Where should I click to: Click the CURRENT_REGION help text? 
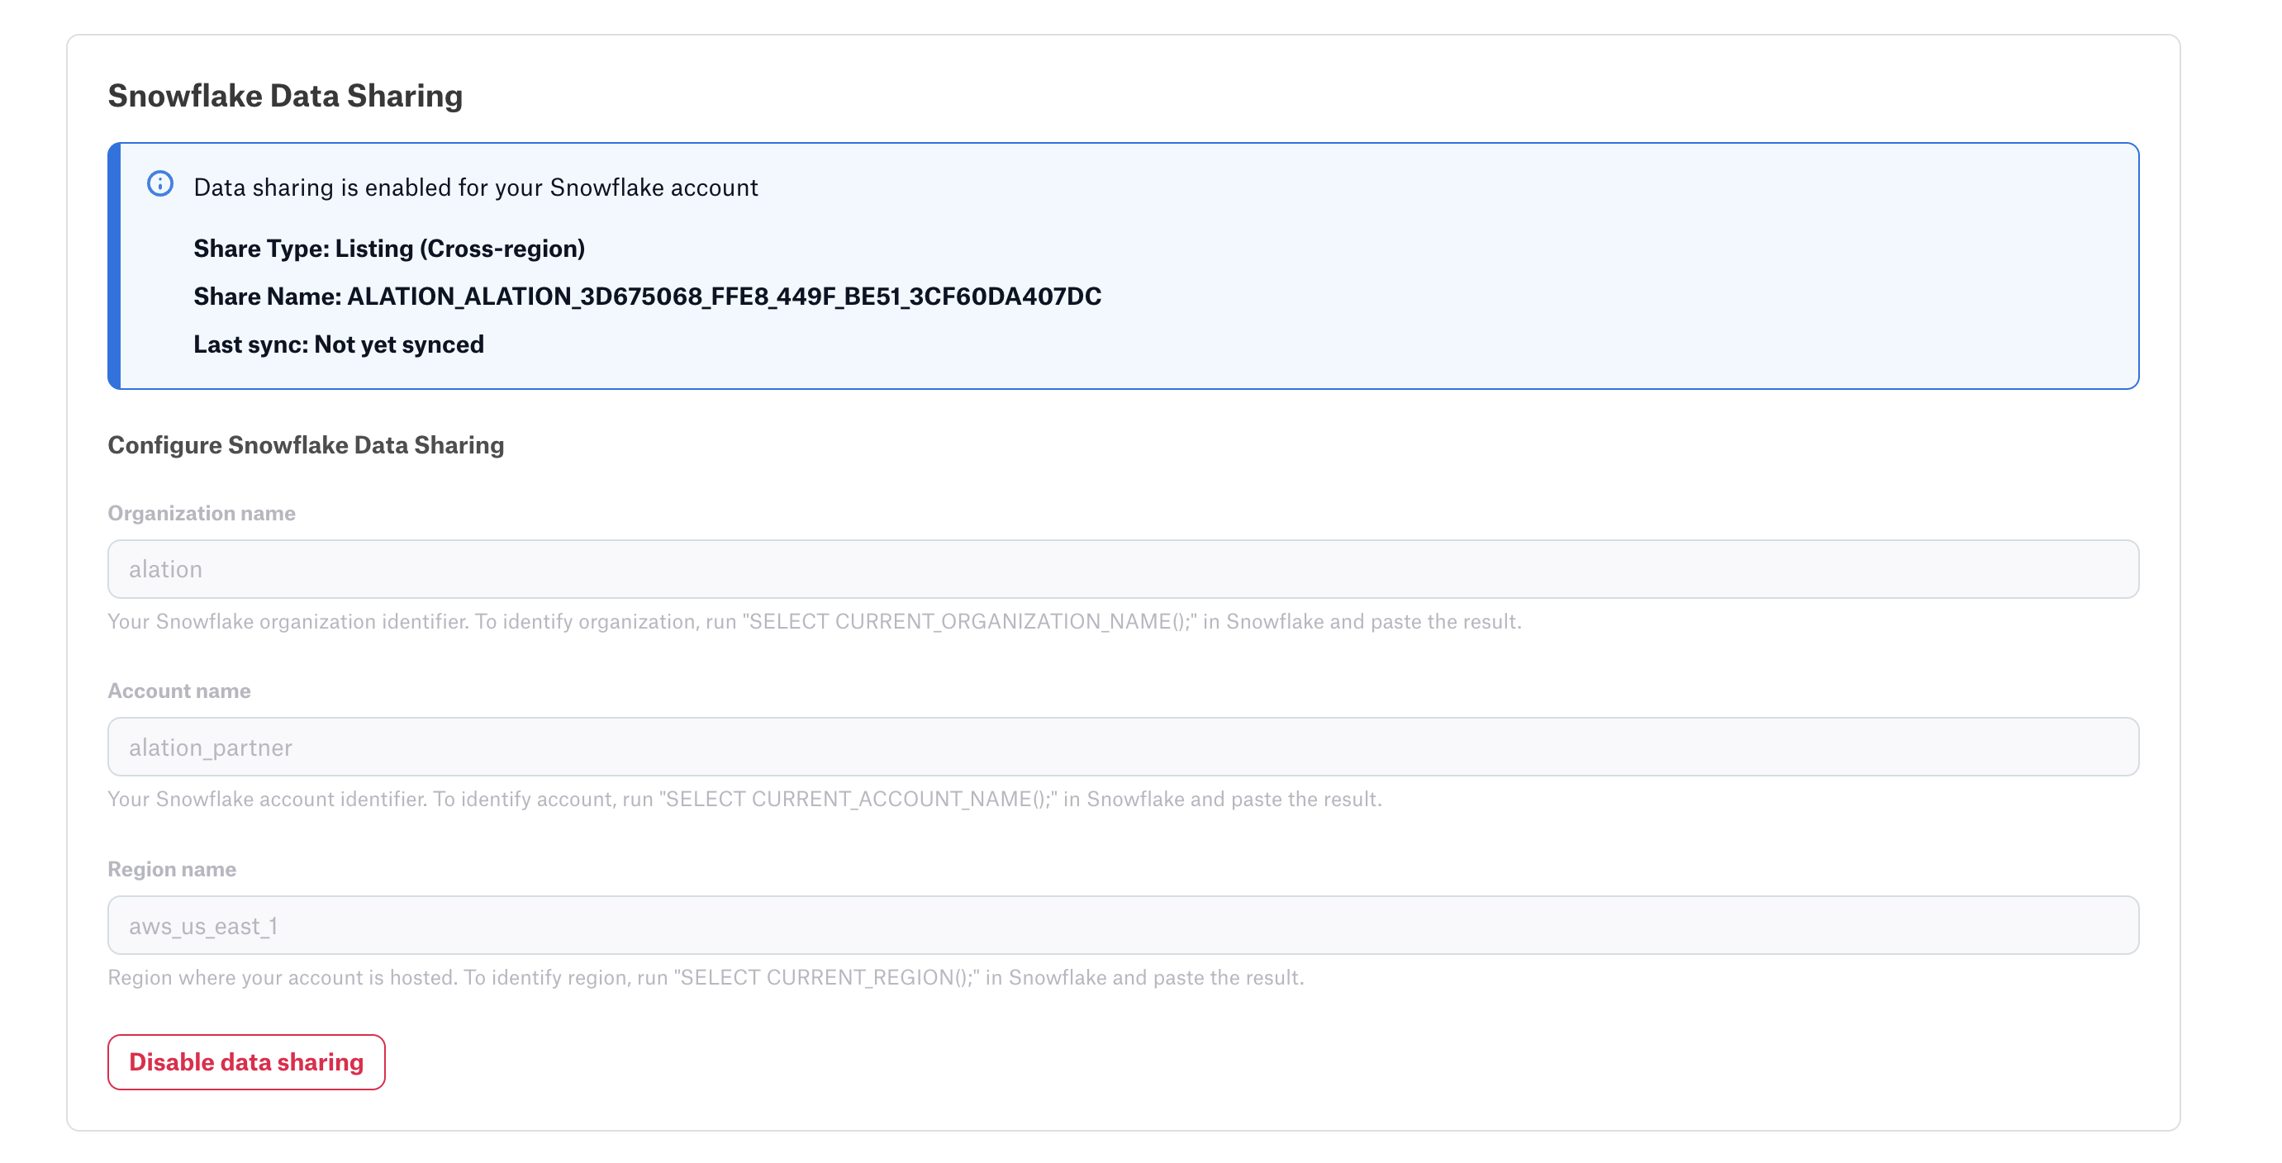point(705,977)
